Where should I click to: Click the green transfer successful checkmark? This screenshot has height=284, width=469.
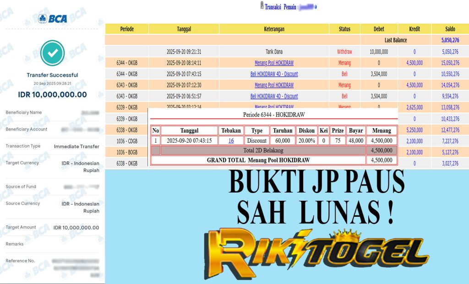pyautogui.click(x=53, y=53)
